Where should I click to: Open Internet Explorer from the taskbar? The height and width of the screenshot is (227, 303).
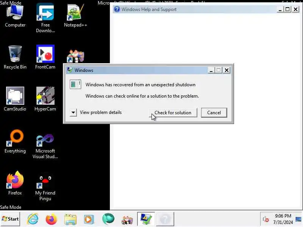point(33,219)
